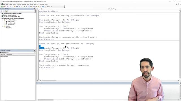Click View Object icon in Project panel
181x101 pixels.
point(4,11)
